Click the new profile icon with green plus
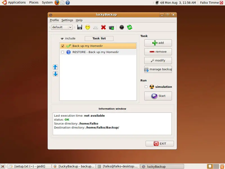 coord(111,27)
